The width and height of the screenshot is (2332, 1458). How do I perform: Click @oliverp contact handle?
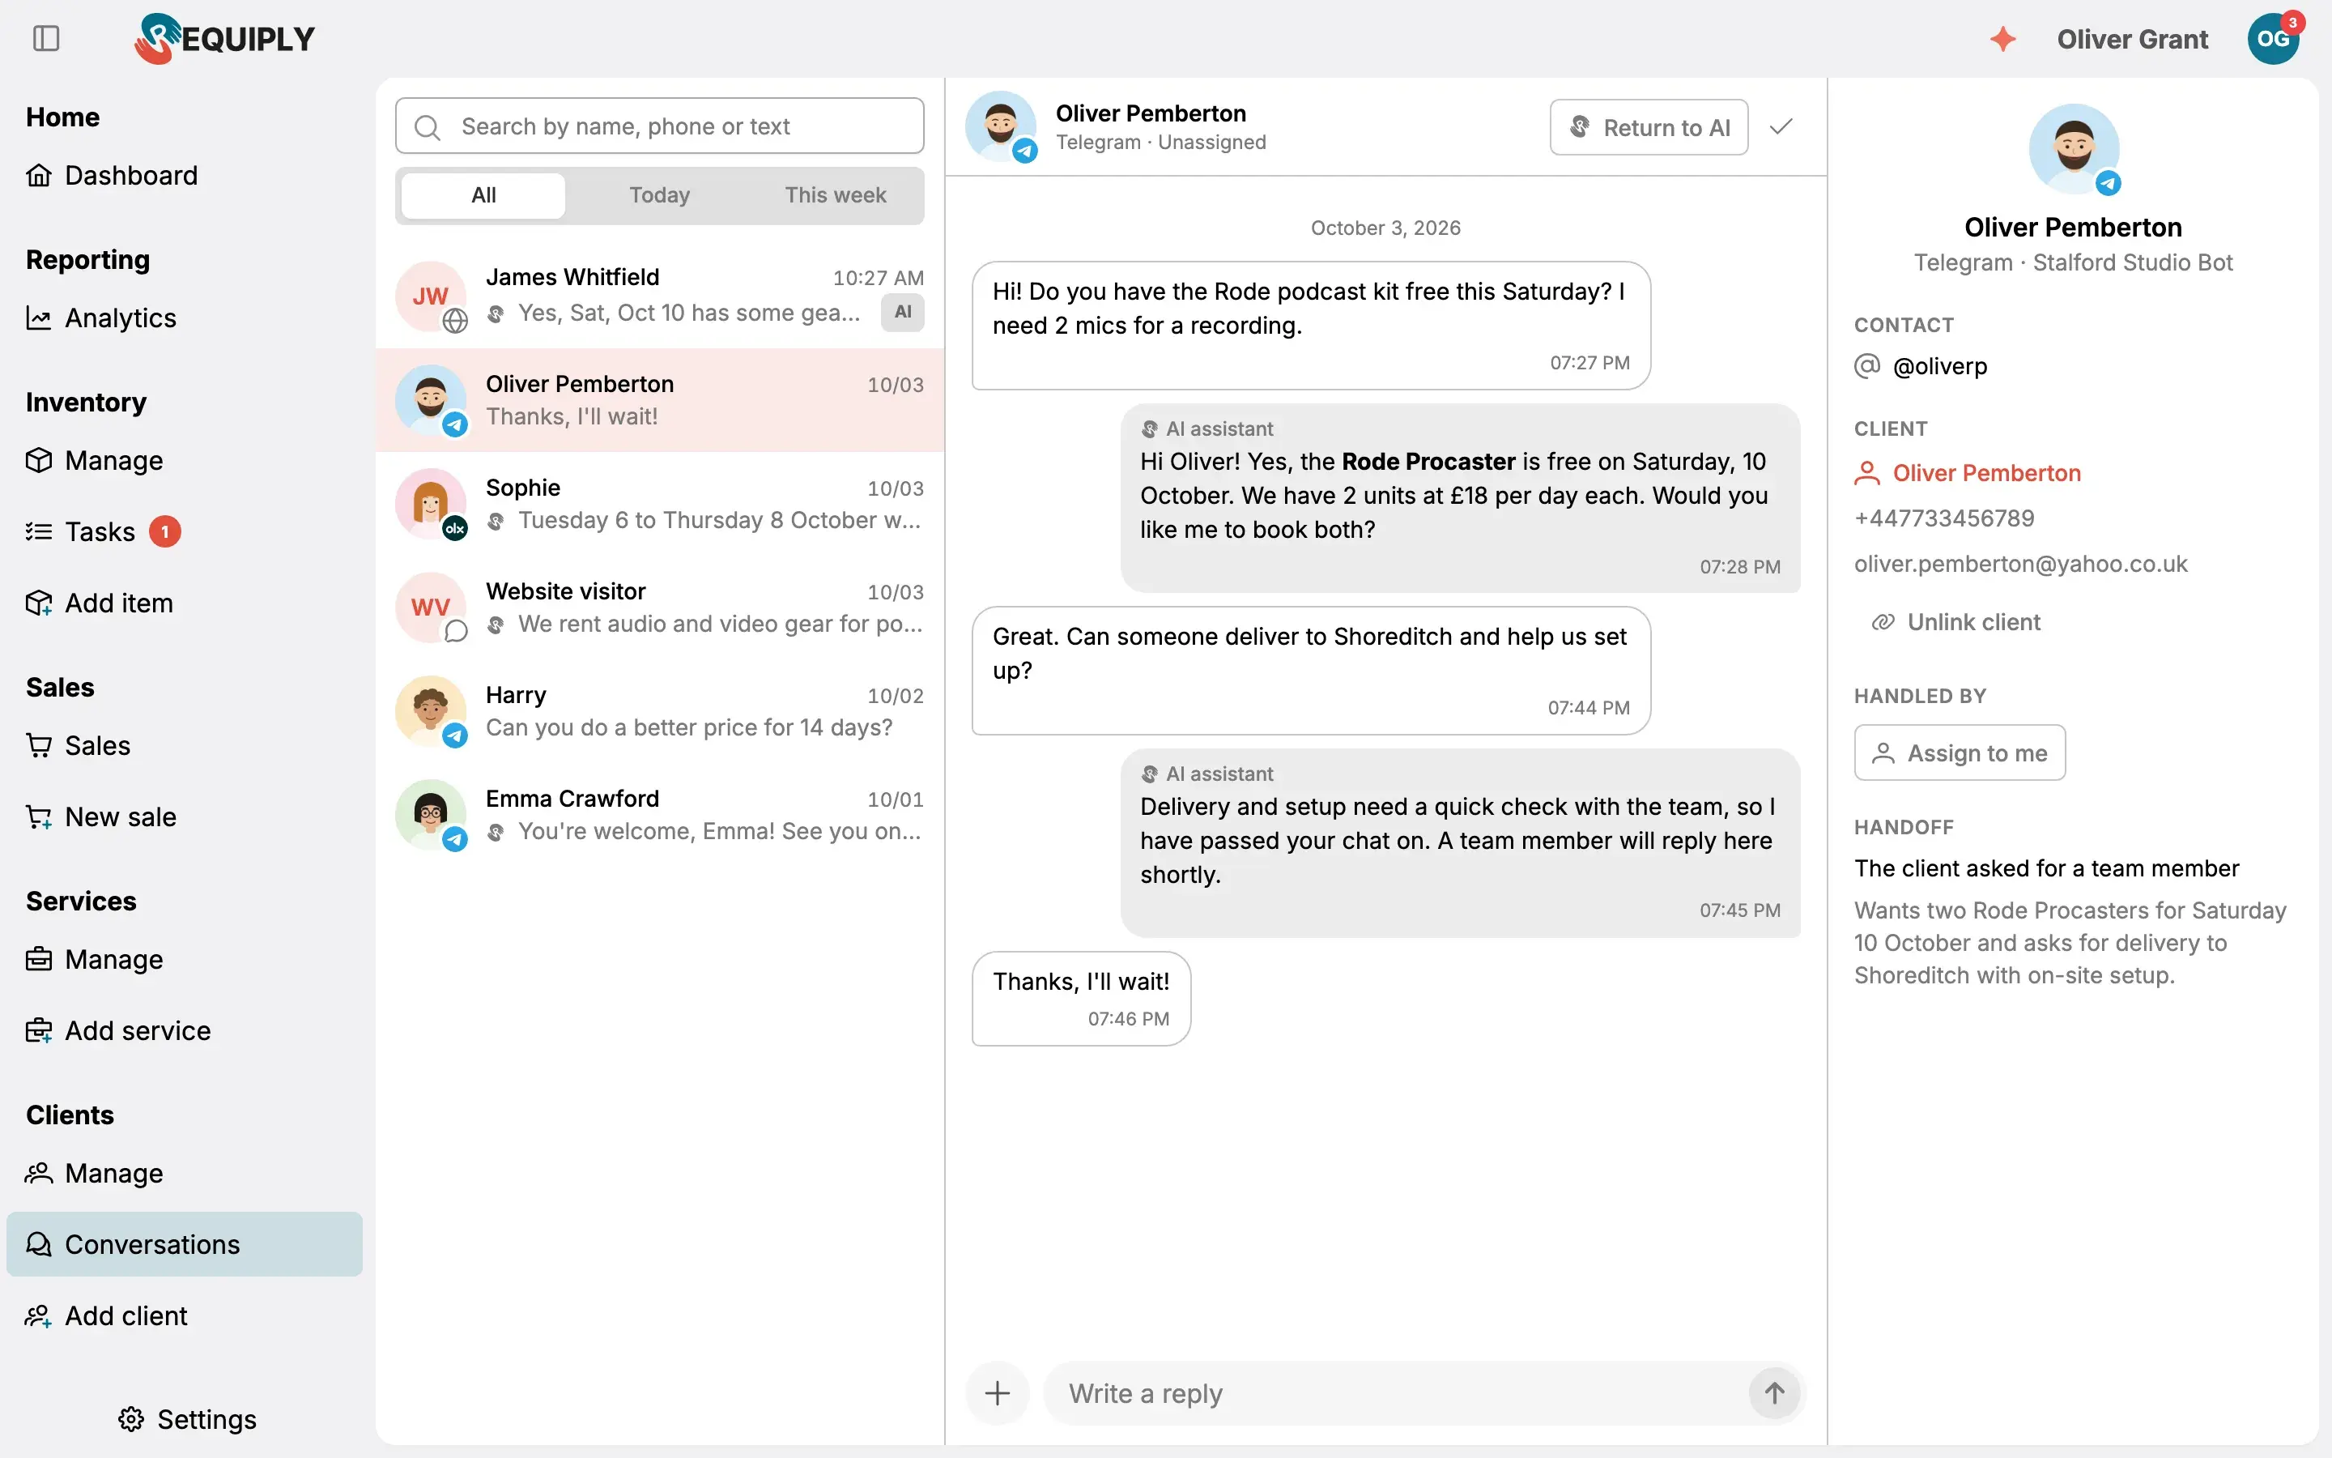coord(1940,366)
